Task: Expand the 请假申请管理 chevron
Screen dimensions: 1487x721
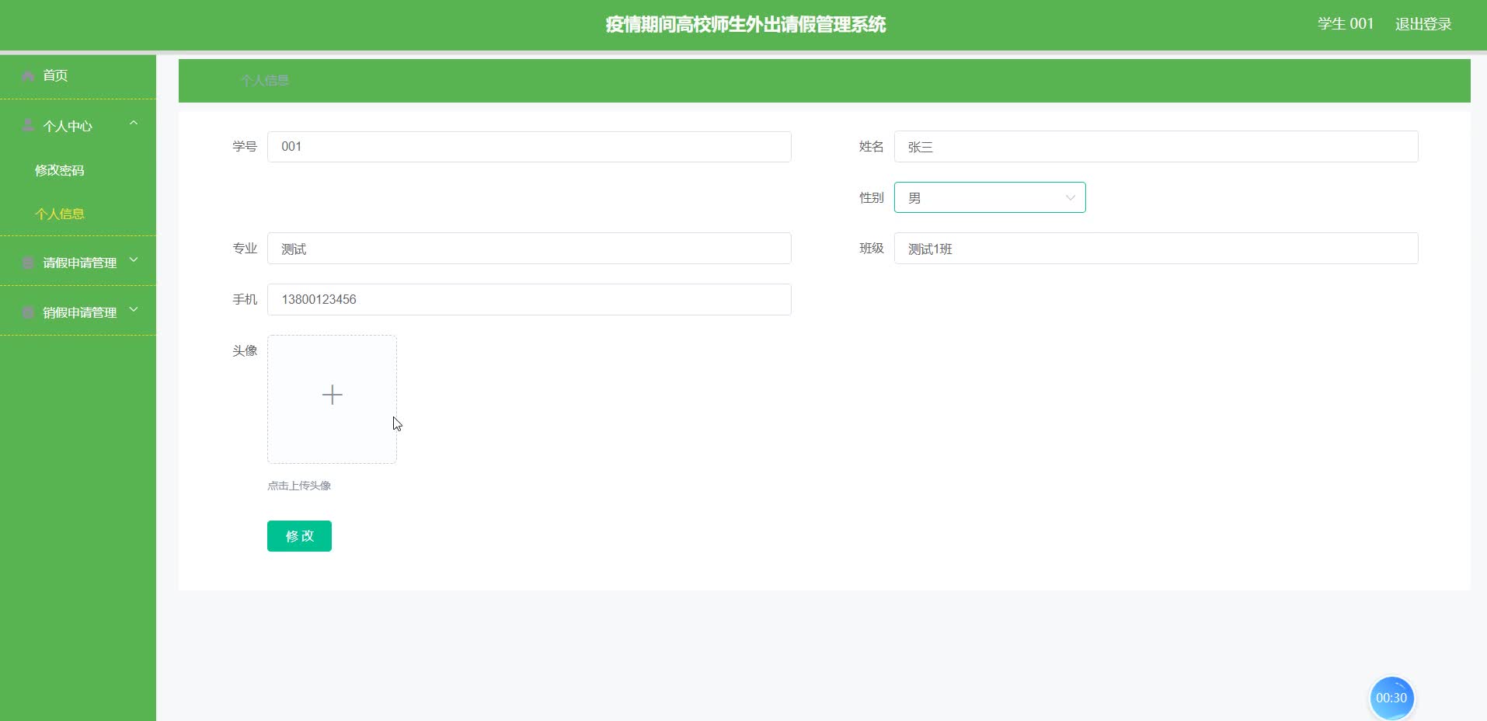Action: coord(134,259)
